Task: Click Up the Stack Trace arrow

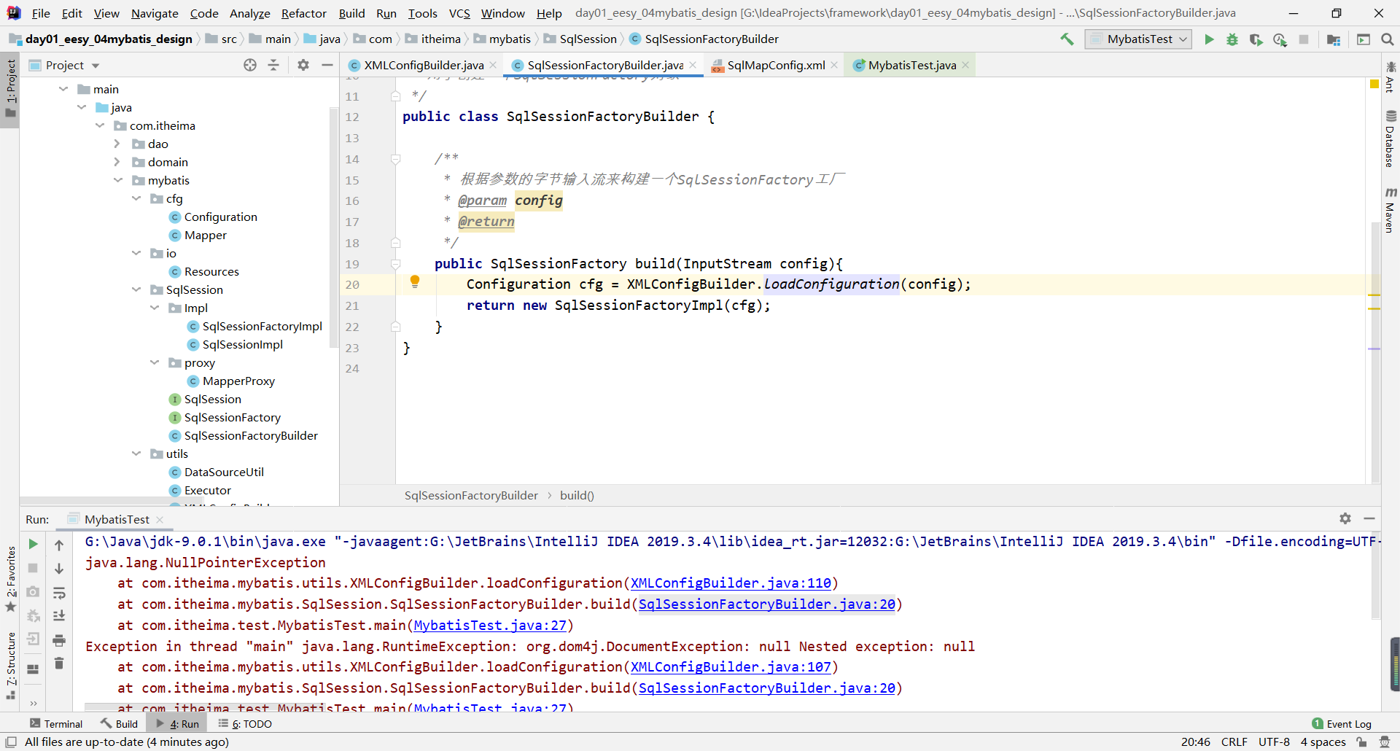Action: [59, 545]
